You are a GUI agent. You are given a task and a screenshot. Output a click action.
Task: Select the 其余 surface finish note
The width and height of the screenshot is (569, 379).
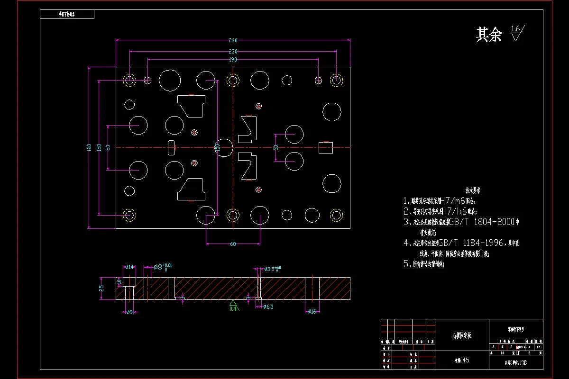click(x=489, y=35)
